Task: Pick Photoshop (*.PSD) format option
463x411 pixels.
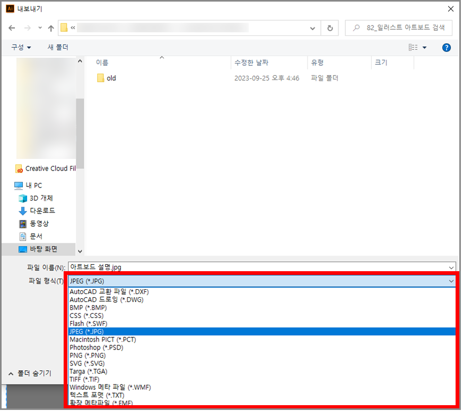Action: [96, 347]
